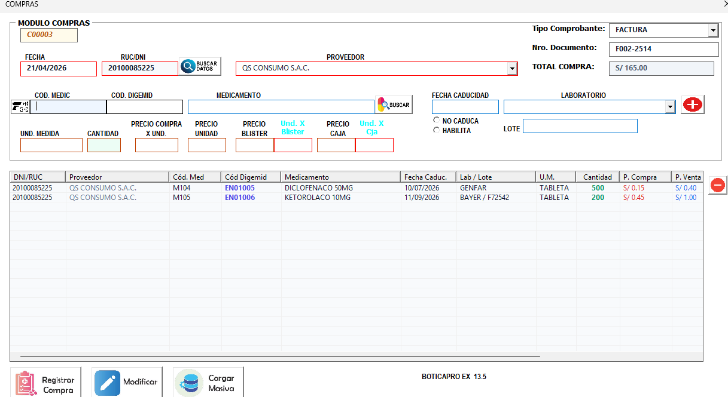Click the CANTIDAD input field
Viewport: 728px width, 397px height.
coord(104,145)
